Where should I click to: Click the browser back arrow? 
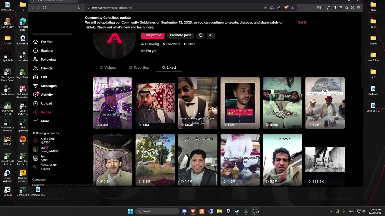tap(33, 7)
